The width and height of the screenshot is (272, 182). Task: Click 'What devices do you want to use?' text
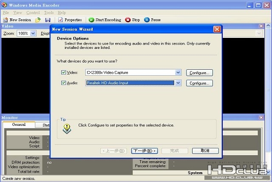pos(87,61)
